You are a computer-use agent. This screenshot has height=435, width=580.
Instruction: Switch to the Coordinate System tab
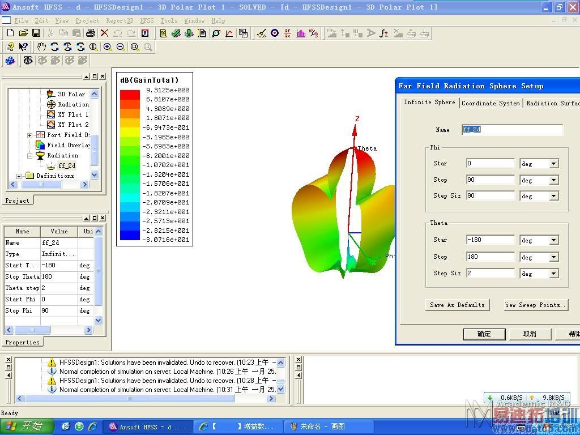point(491,103)
